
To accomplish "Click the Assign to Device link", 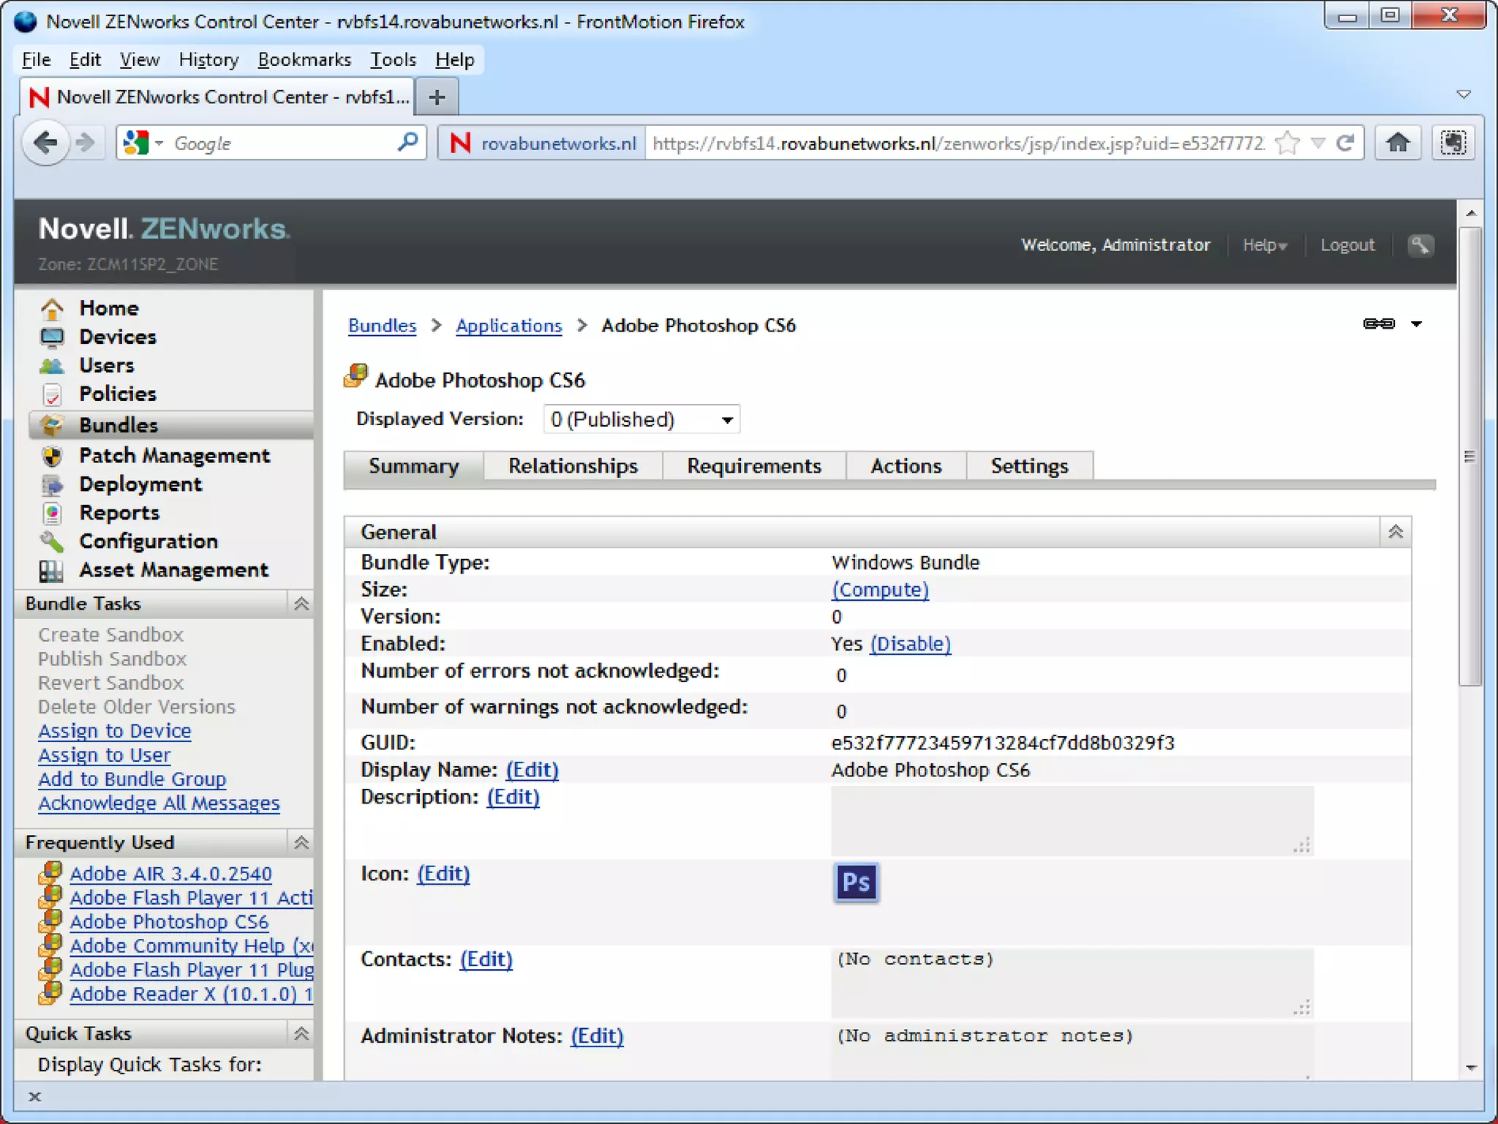I will pyautogui.click(x=115, y=731).
